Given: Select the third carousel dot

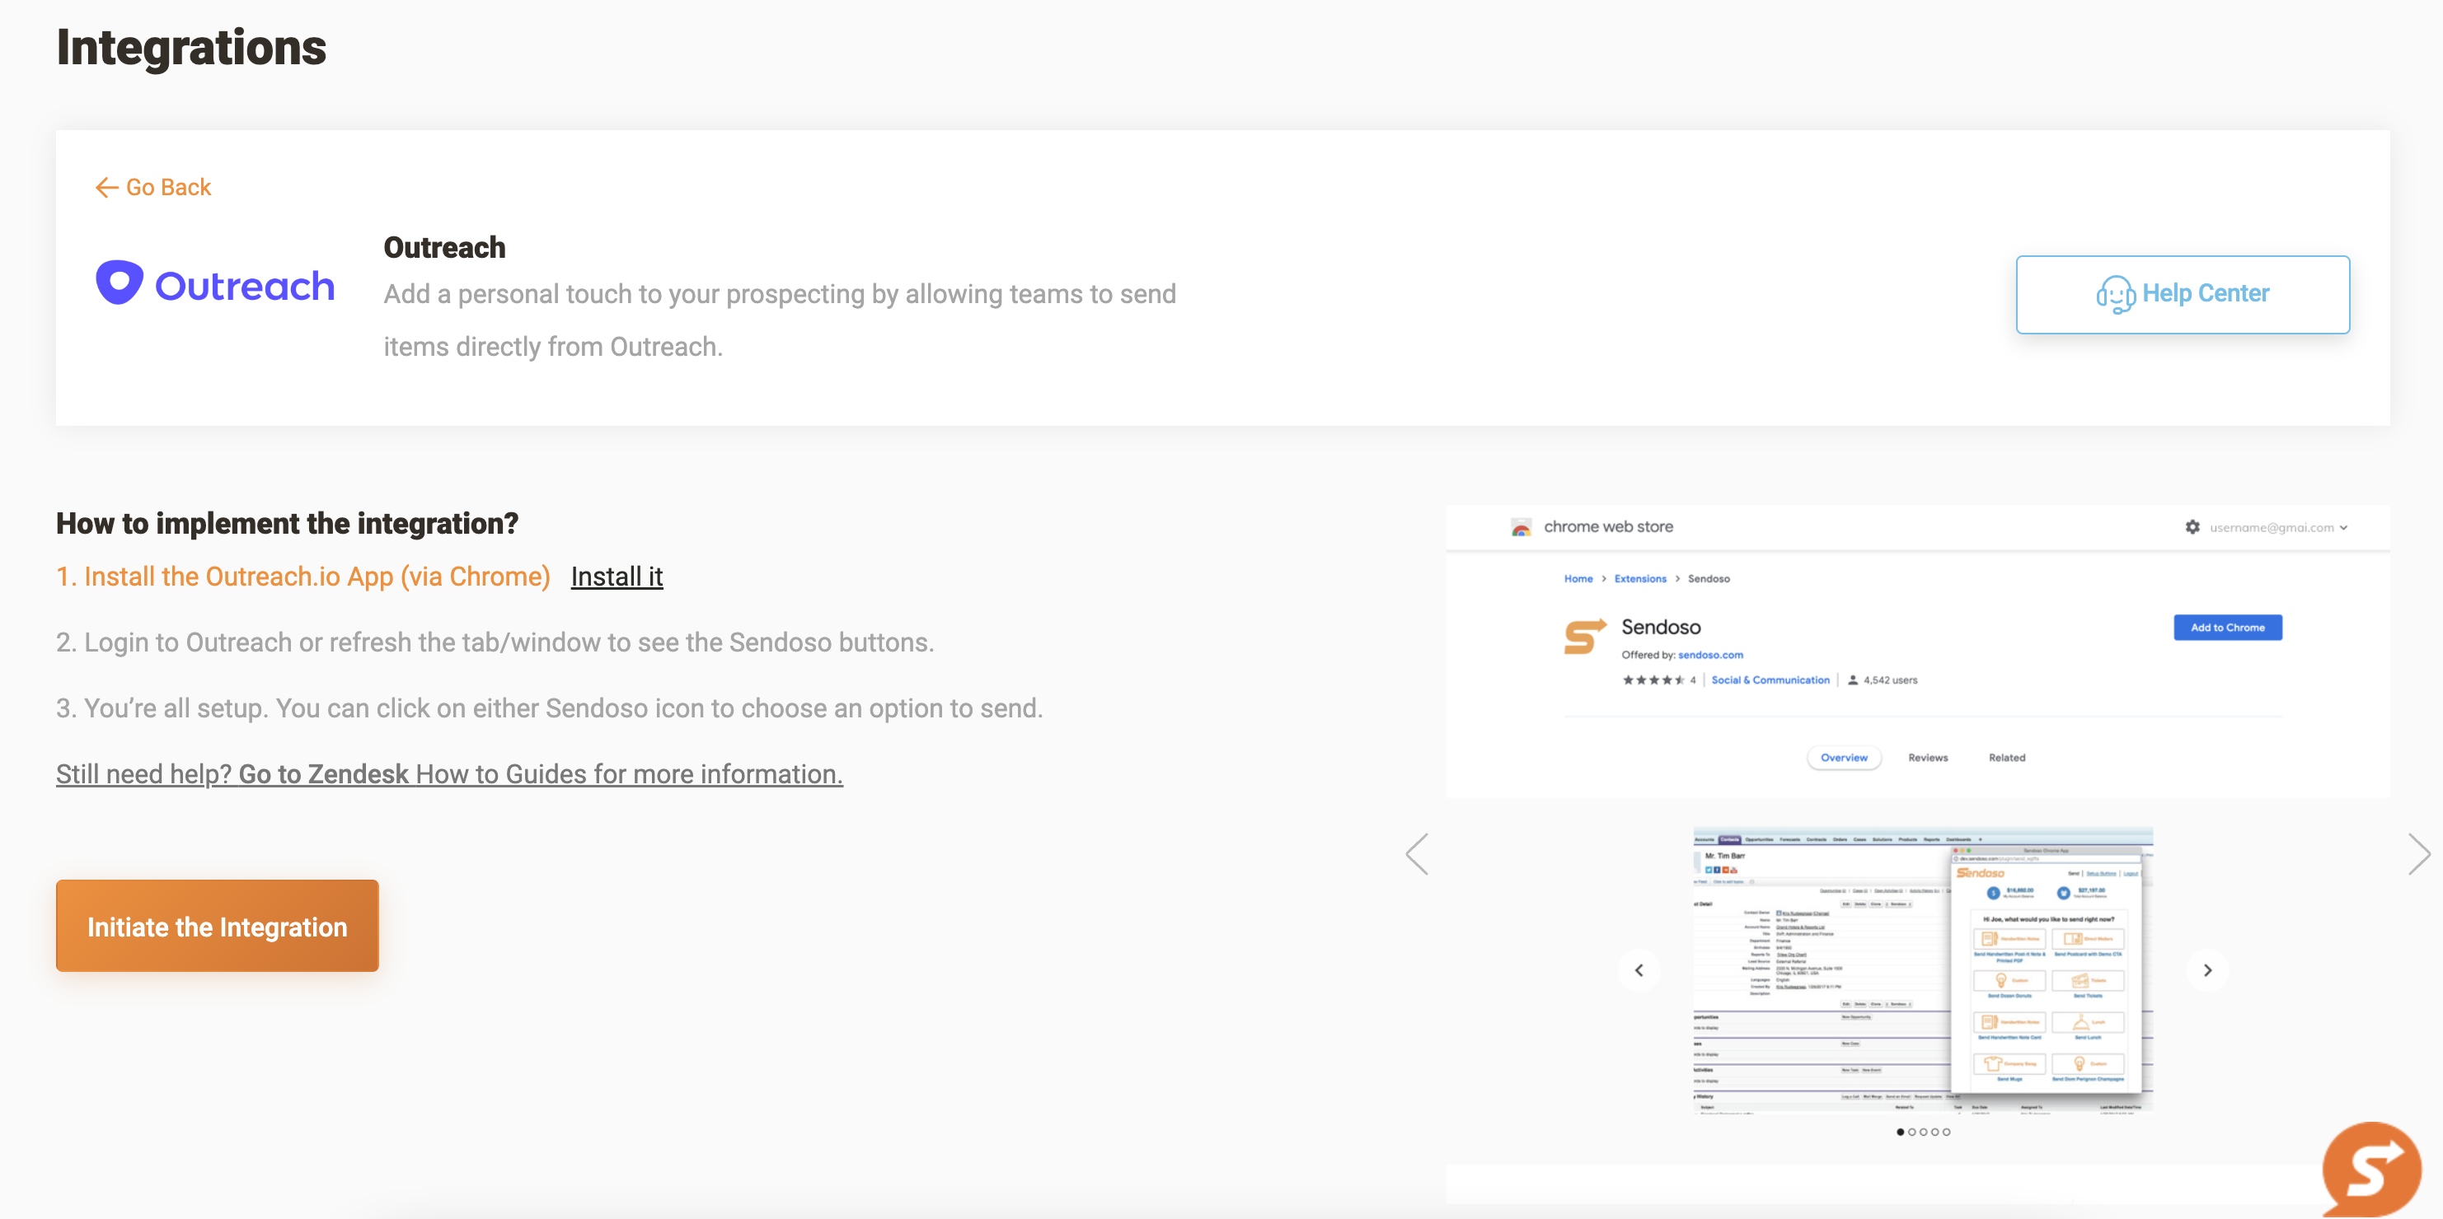Looking at the screenshot, I should tap(1923, 1132).
